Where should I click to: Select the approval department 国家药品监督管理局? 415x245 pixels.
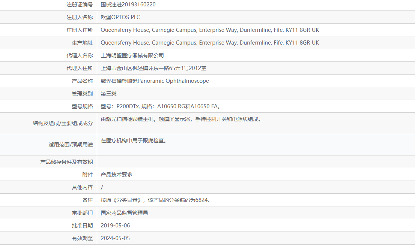(x=125, y=213)
